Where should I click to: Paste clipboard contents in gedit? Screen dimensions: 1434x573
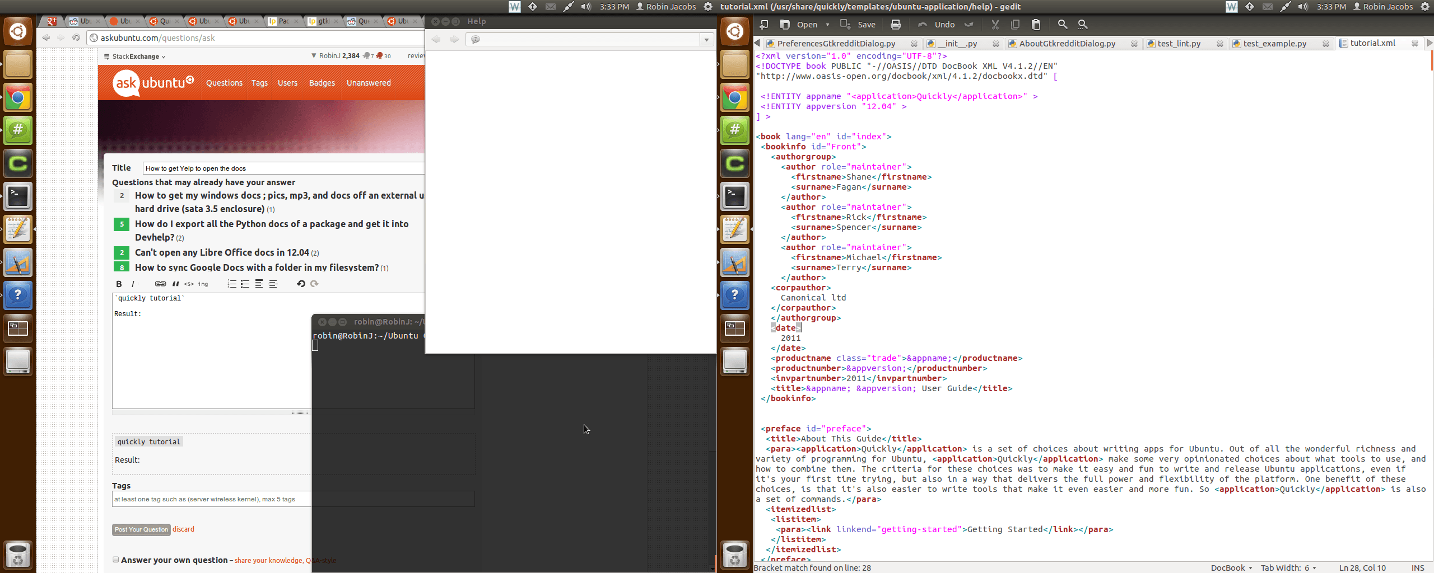1036,25
